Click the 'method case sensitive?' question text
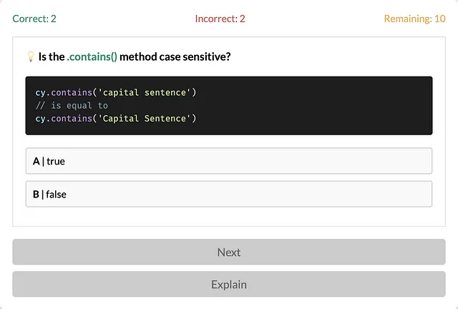458x309 pixels. pos(175,57)
